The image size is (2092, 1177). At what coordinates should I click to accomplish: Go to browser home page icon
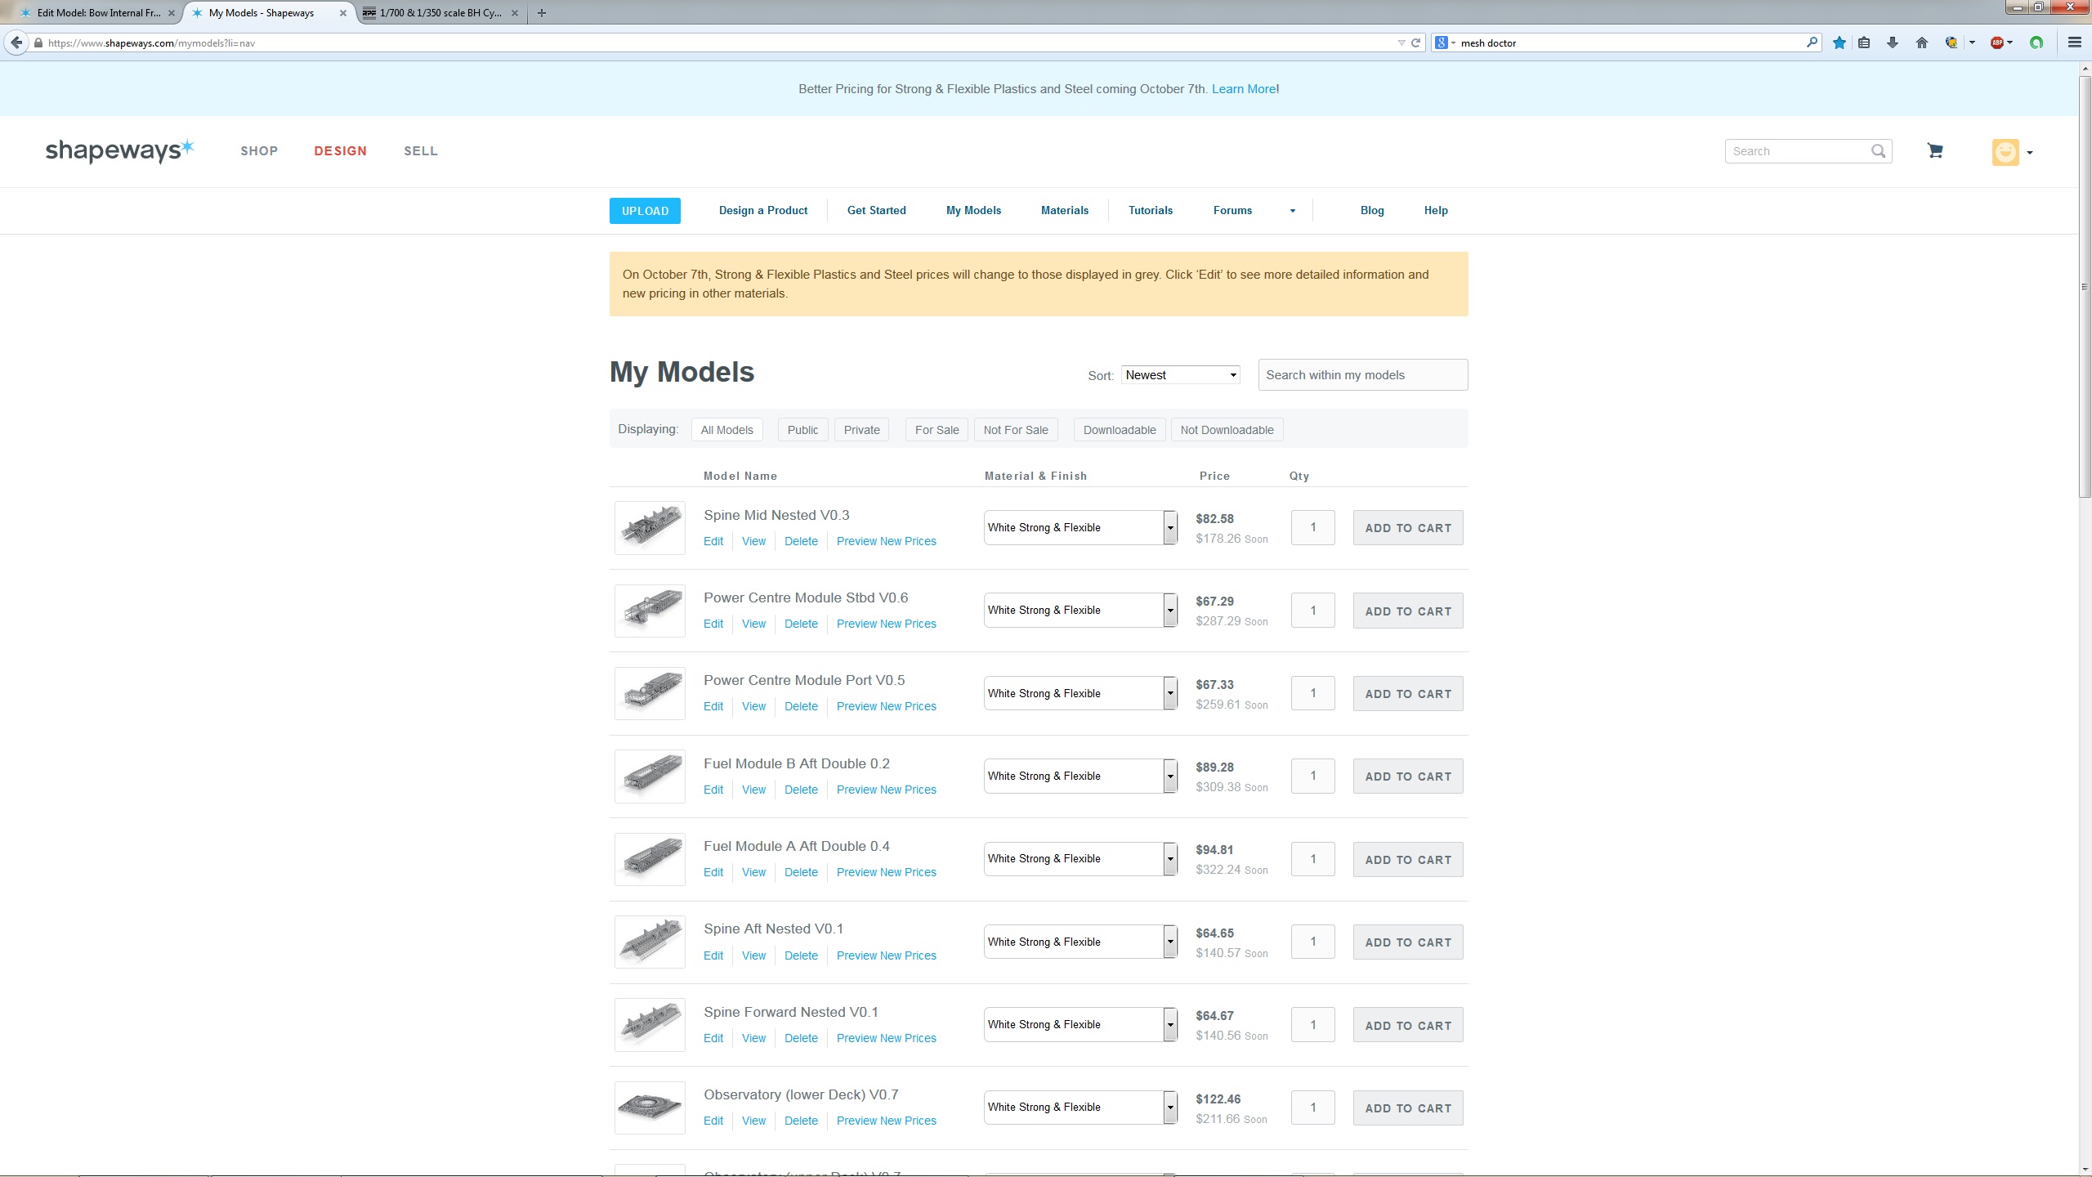click(x=1922, y=43)
